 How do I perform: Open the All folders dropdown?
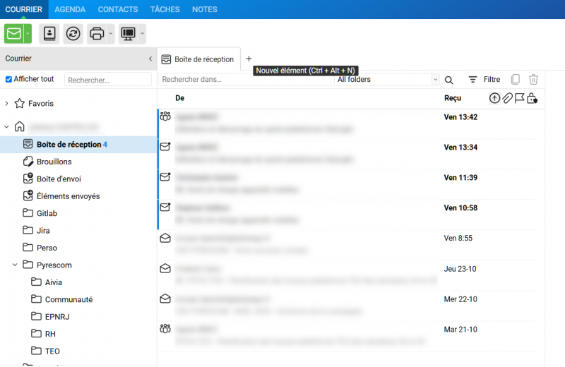point(387,80)
